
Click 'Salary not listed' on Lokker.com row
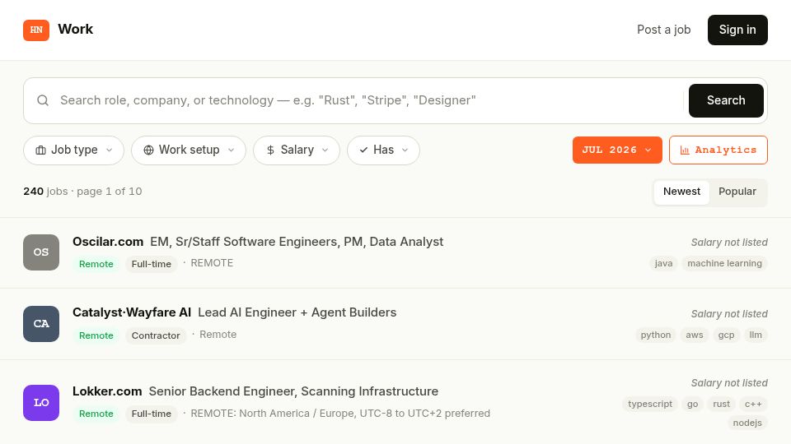click(729, 383)
